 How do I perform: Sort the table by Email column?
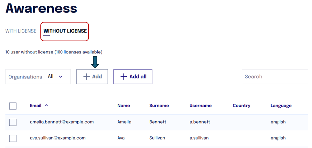pyautogui.click(x=36, y=106)
